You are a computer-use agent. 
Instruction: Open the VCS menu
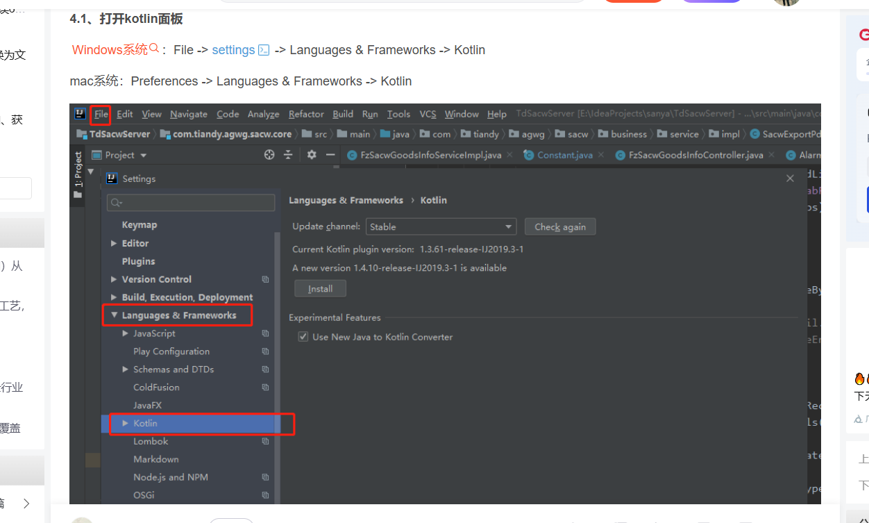428,114
